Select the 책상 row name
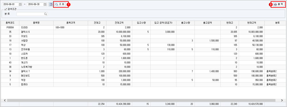287x107 pixels. 36,45
